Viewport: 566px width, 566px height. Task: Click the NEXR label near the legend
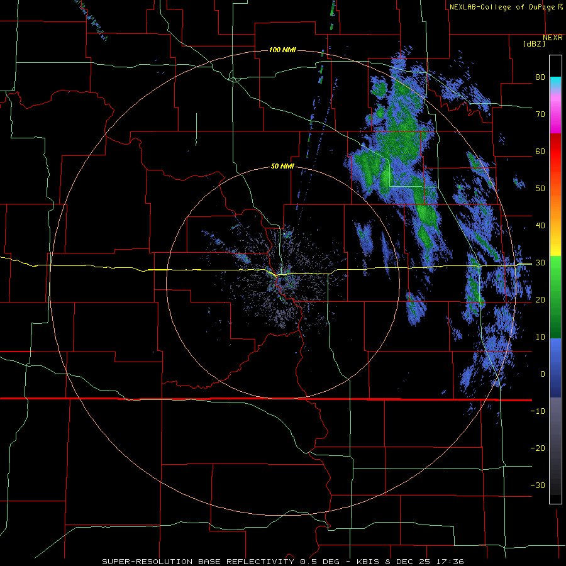pyautogui.click(x=552, y=38)
